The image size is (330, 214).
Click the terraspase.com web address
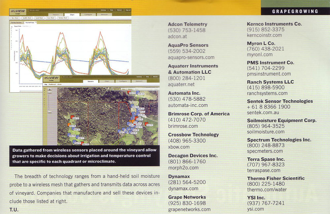point(264,170)
